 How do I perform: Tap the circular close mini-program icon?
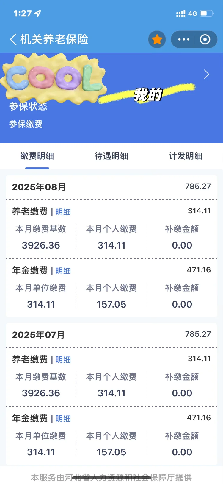[x=205, y=39]
